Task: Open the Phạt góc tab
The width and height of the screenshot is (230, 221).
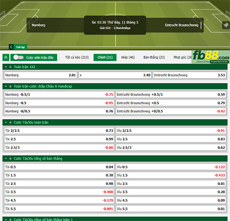Action: pos(182,58)
